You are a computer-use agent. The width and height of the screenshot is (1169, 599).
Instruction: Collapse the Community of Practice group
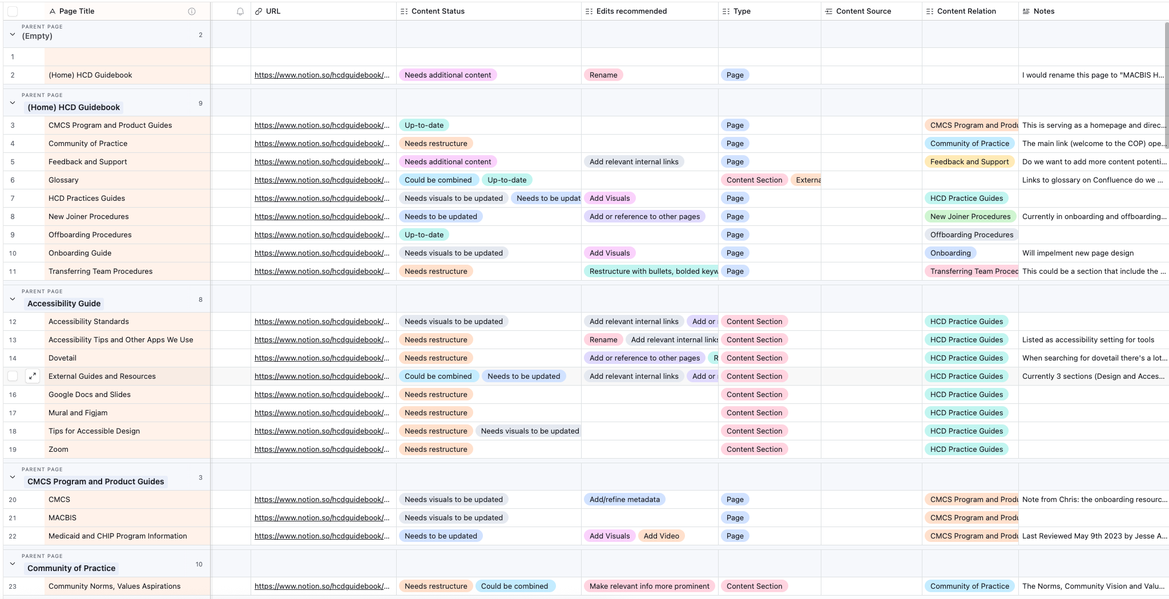coord(12,564)
